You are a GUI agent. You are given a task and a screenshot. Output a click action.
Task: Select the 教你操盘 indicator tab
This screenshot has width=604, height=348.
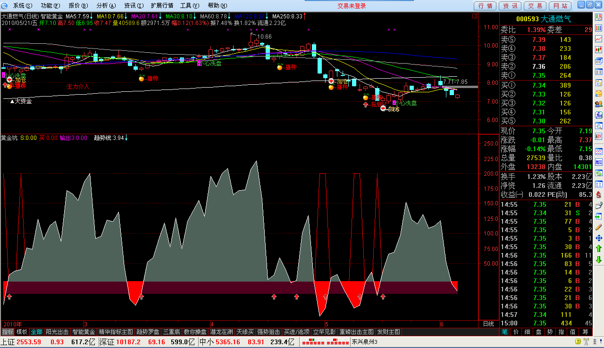195,332
